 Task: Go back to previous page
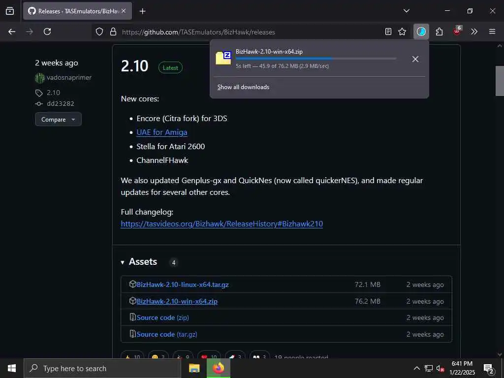click(x=12, y=31)
